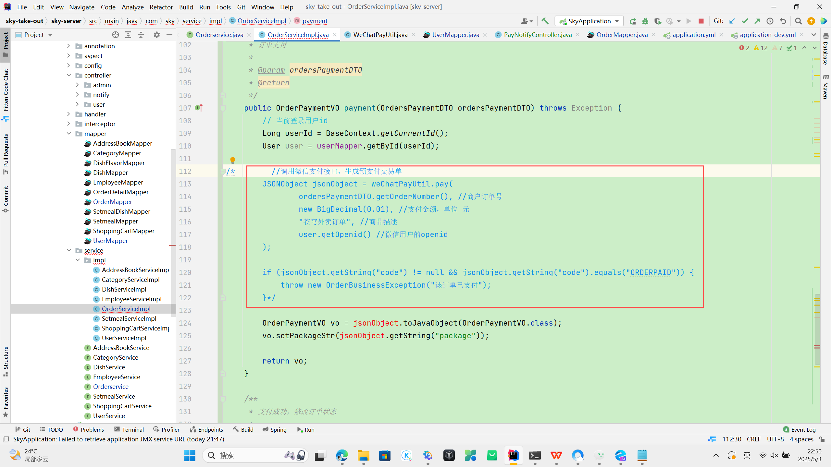
Task: Open the Refactor menu
Action: click(x=161, y=7)
